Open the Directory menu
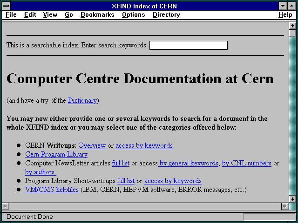298x223 pixels. (x=166, y=14)
